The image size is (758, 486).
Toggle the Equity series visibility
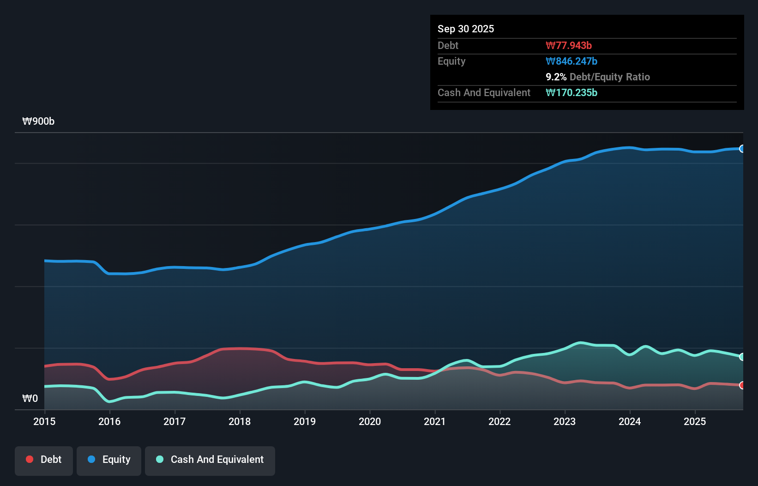point(108,460)
